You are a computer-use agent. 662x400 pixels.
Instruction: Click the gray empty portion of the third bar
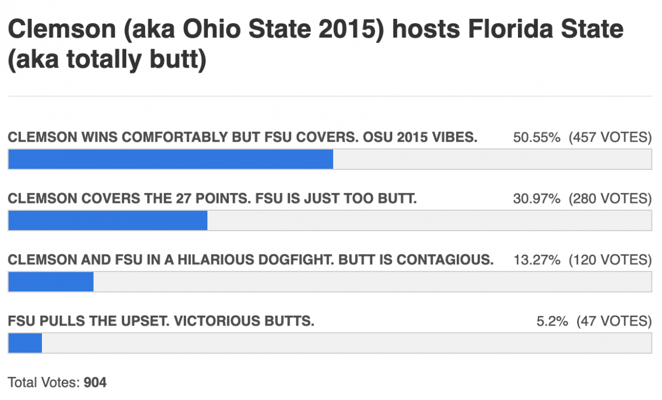pyautogui.click(x=373, y=281)
